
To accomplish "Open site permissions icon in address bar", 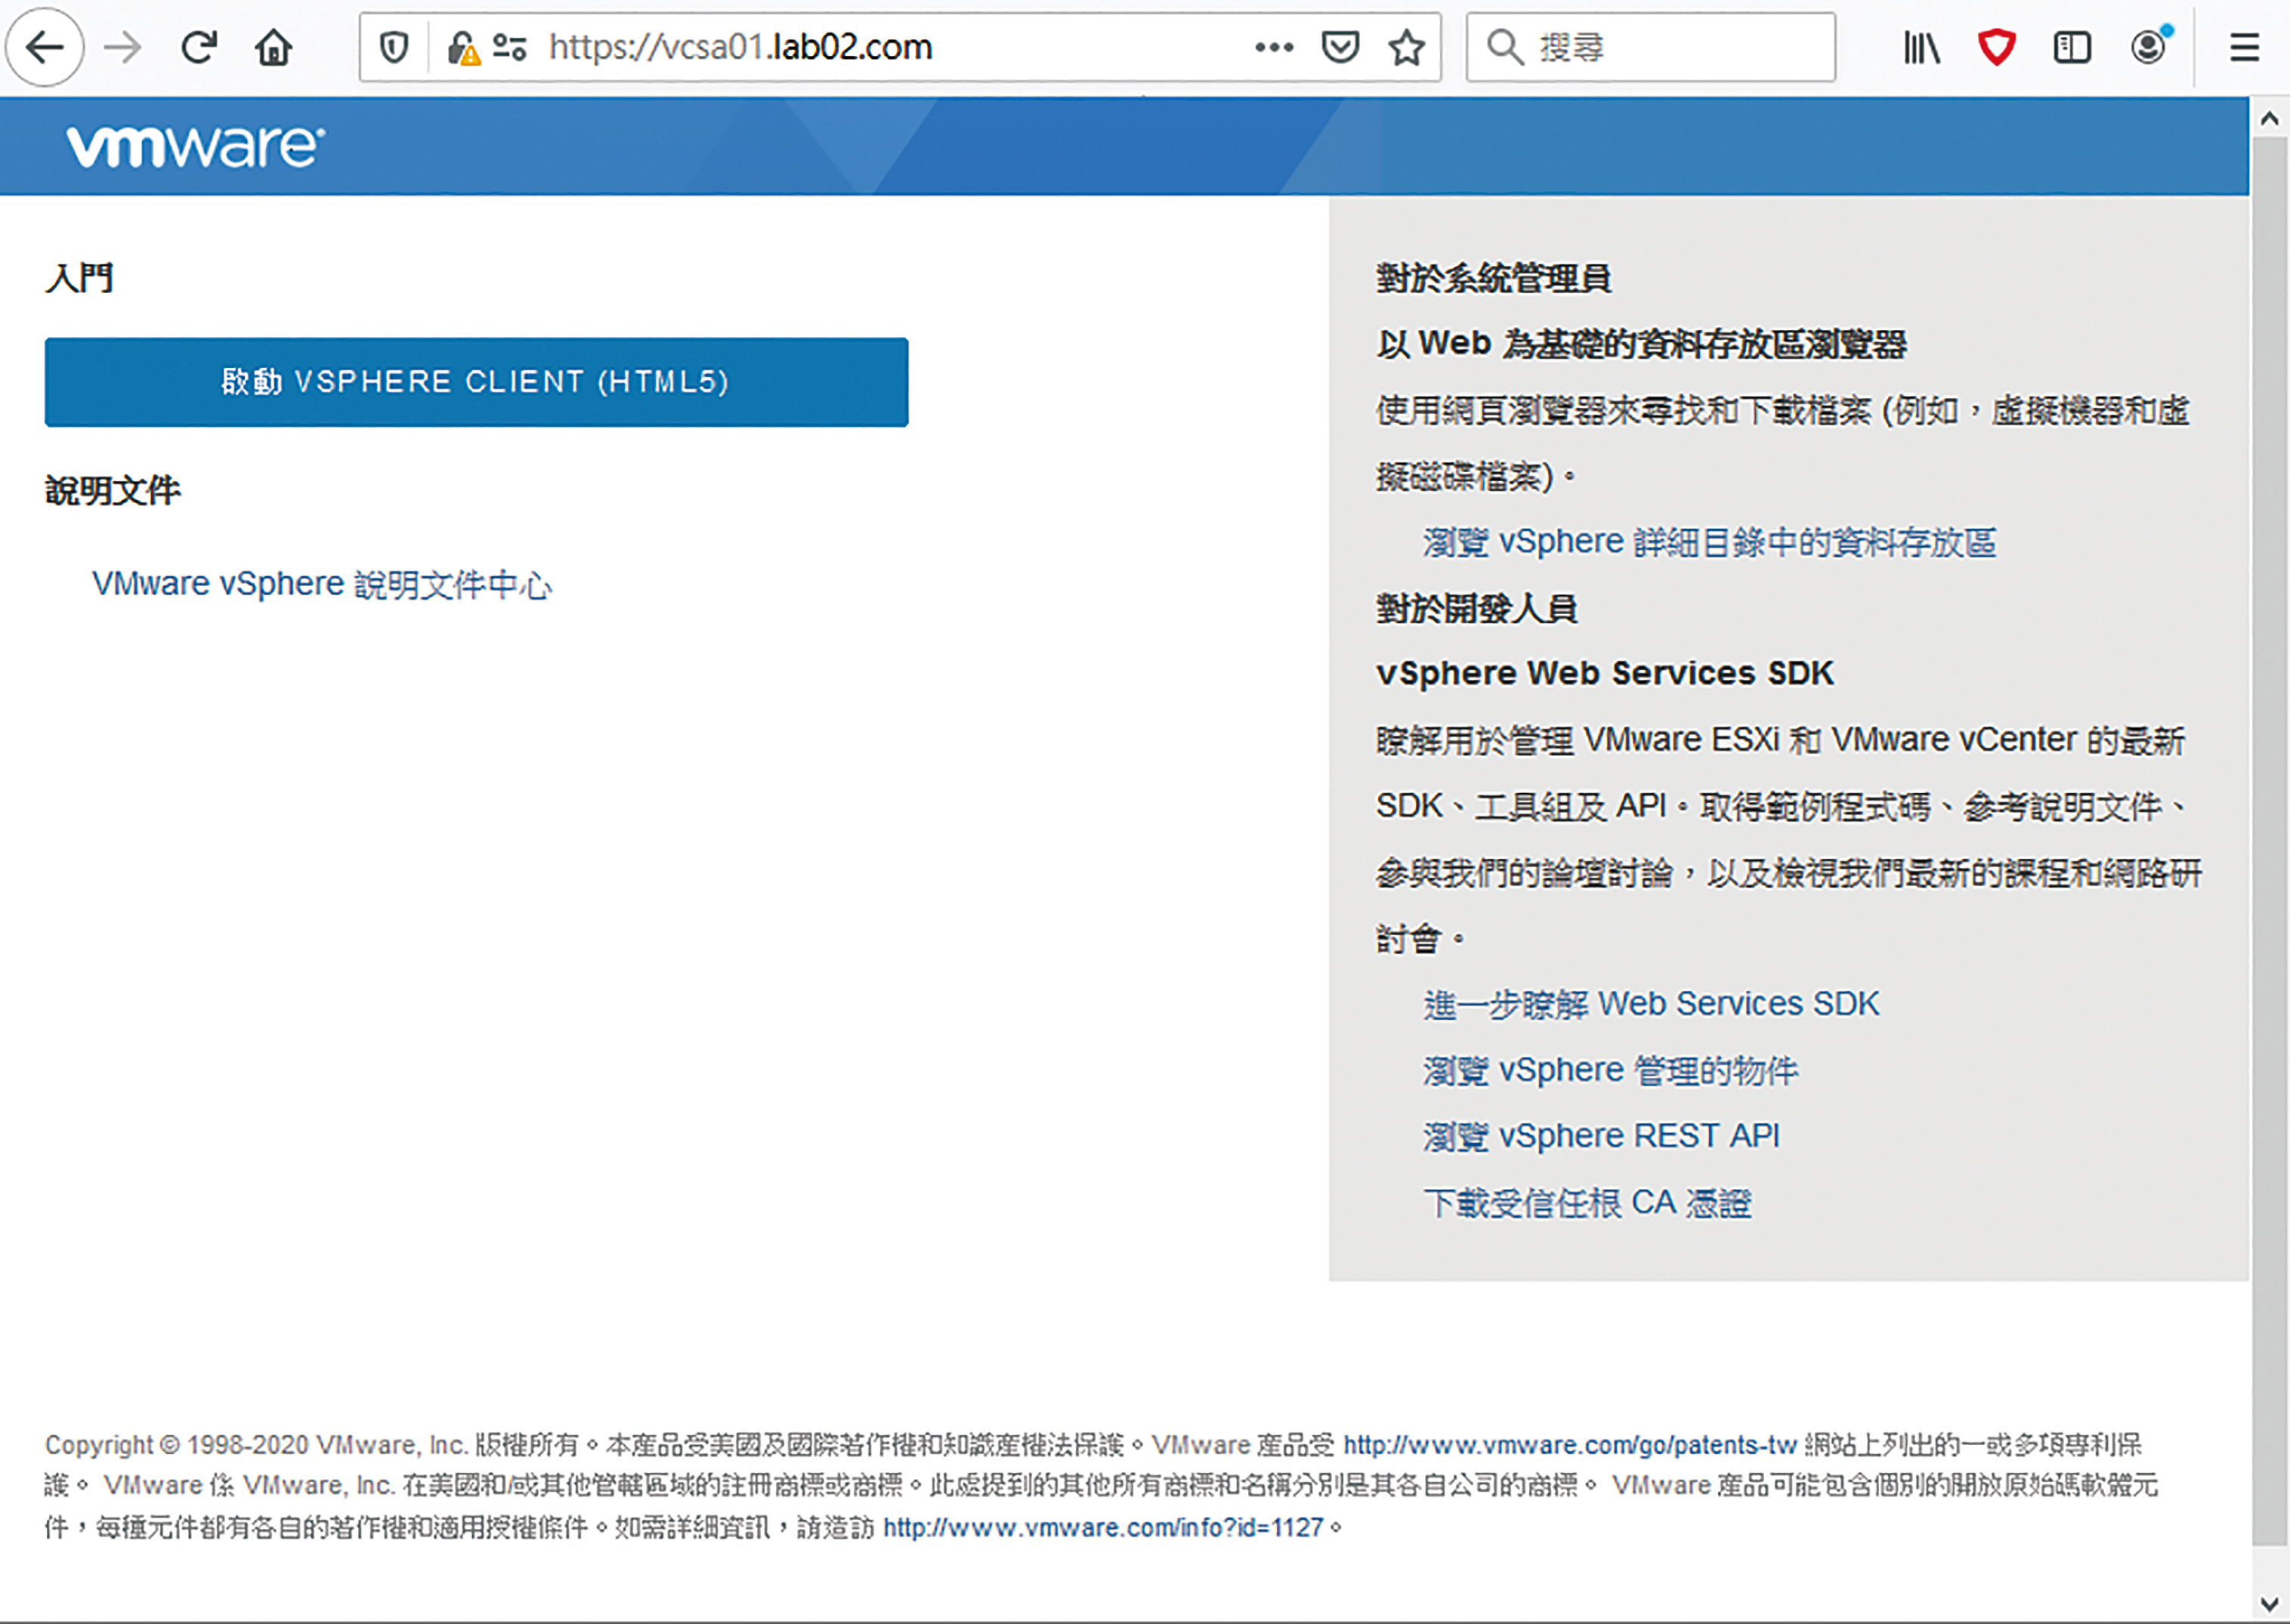I will tap(510, 47).
